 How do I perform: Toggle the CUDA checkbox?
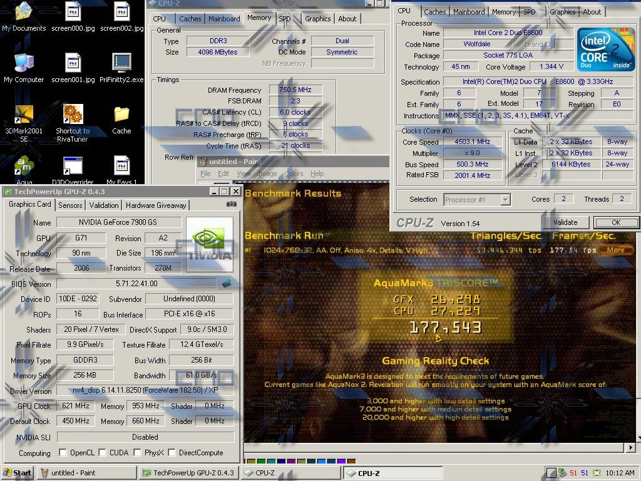pyautogui.click(x=102, y=452)
